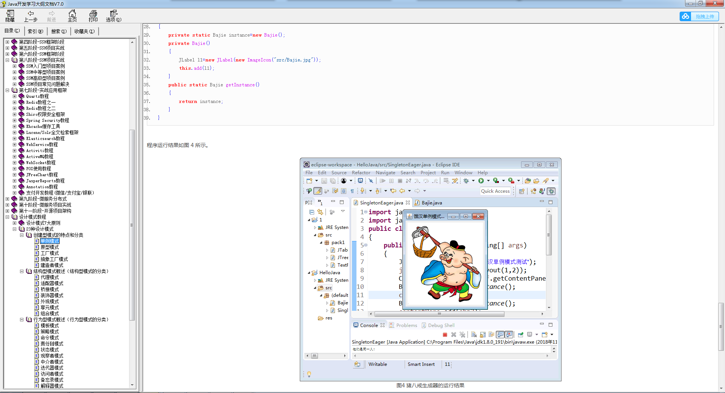Open the 迭代器模式 topic
This screenshot has height=393, width=725.
point(52,368)
